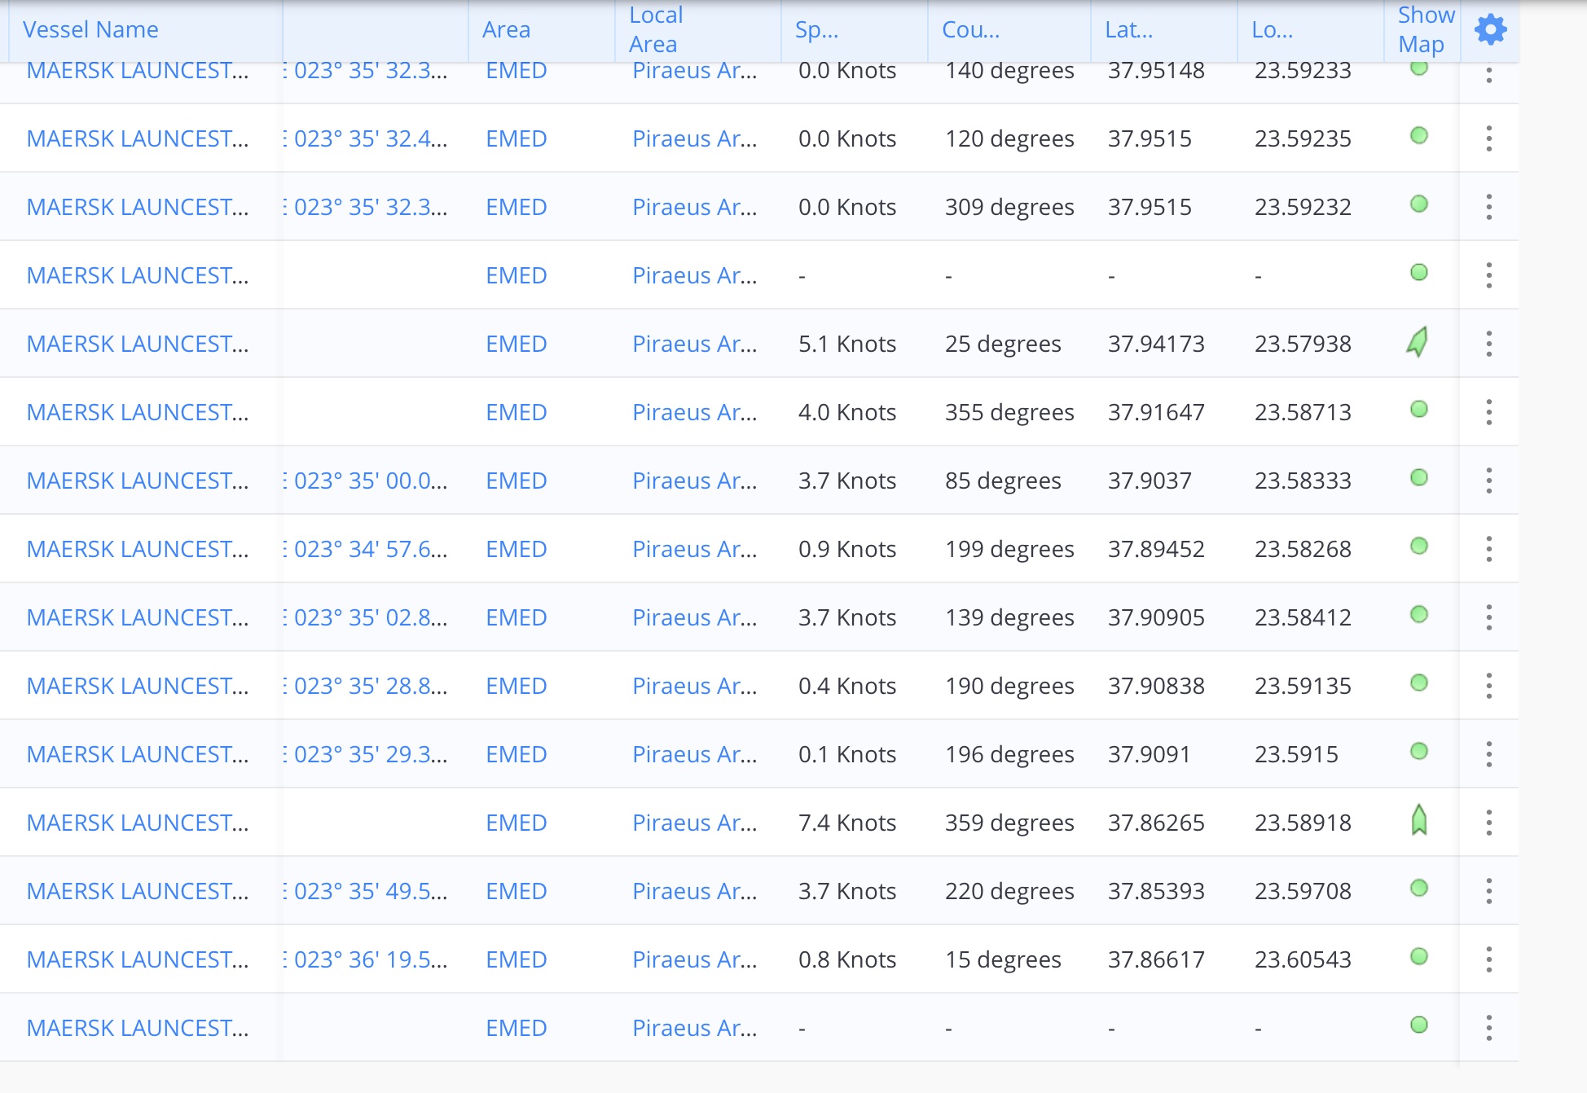Click the Show Map column header
Viewport: 1587px width, 1093px height.
(x=1426, y=29)
